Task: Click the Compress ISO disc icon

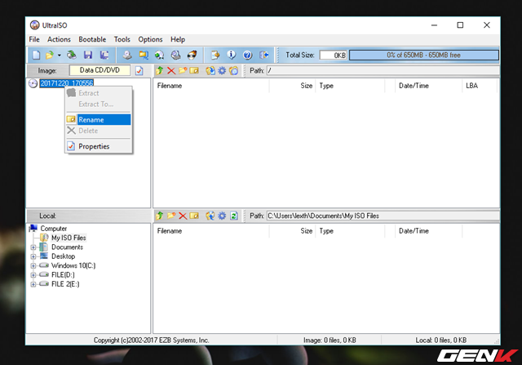Action: point(160,55)
